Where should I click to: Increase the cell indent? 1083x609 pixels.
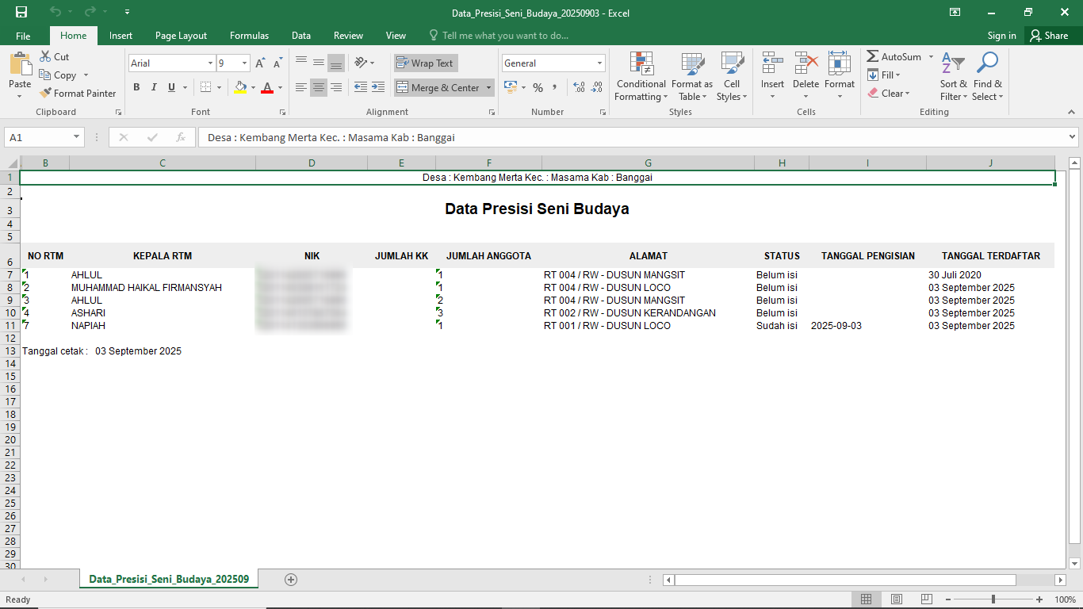click(378, 87)
